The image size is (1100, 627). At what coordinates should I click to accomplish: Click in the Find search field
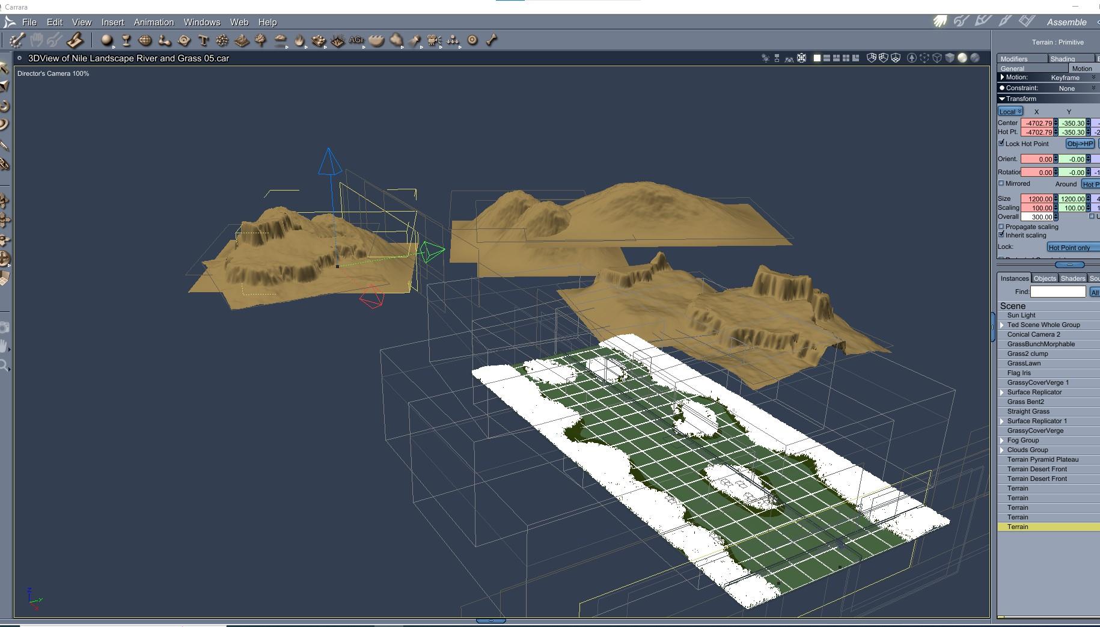[x=1058, y=292]
